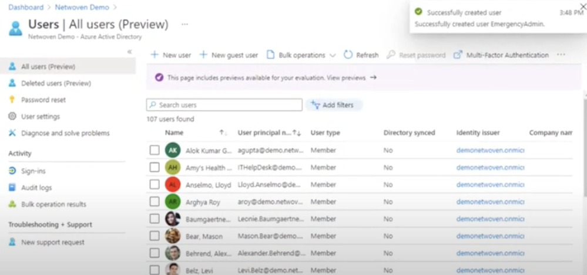587x275 pixels.
Task: Close the Successfully created user notification
Action: (x=583, y=6)
